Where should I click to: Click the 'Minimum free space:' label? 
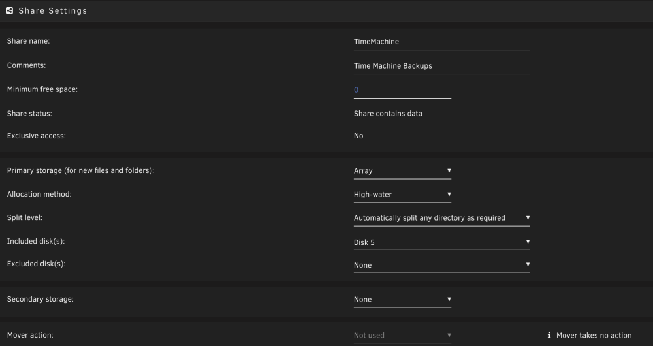(x=42, y=89)
